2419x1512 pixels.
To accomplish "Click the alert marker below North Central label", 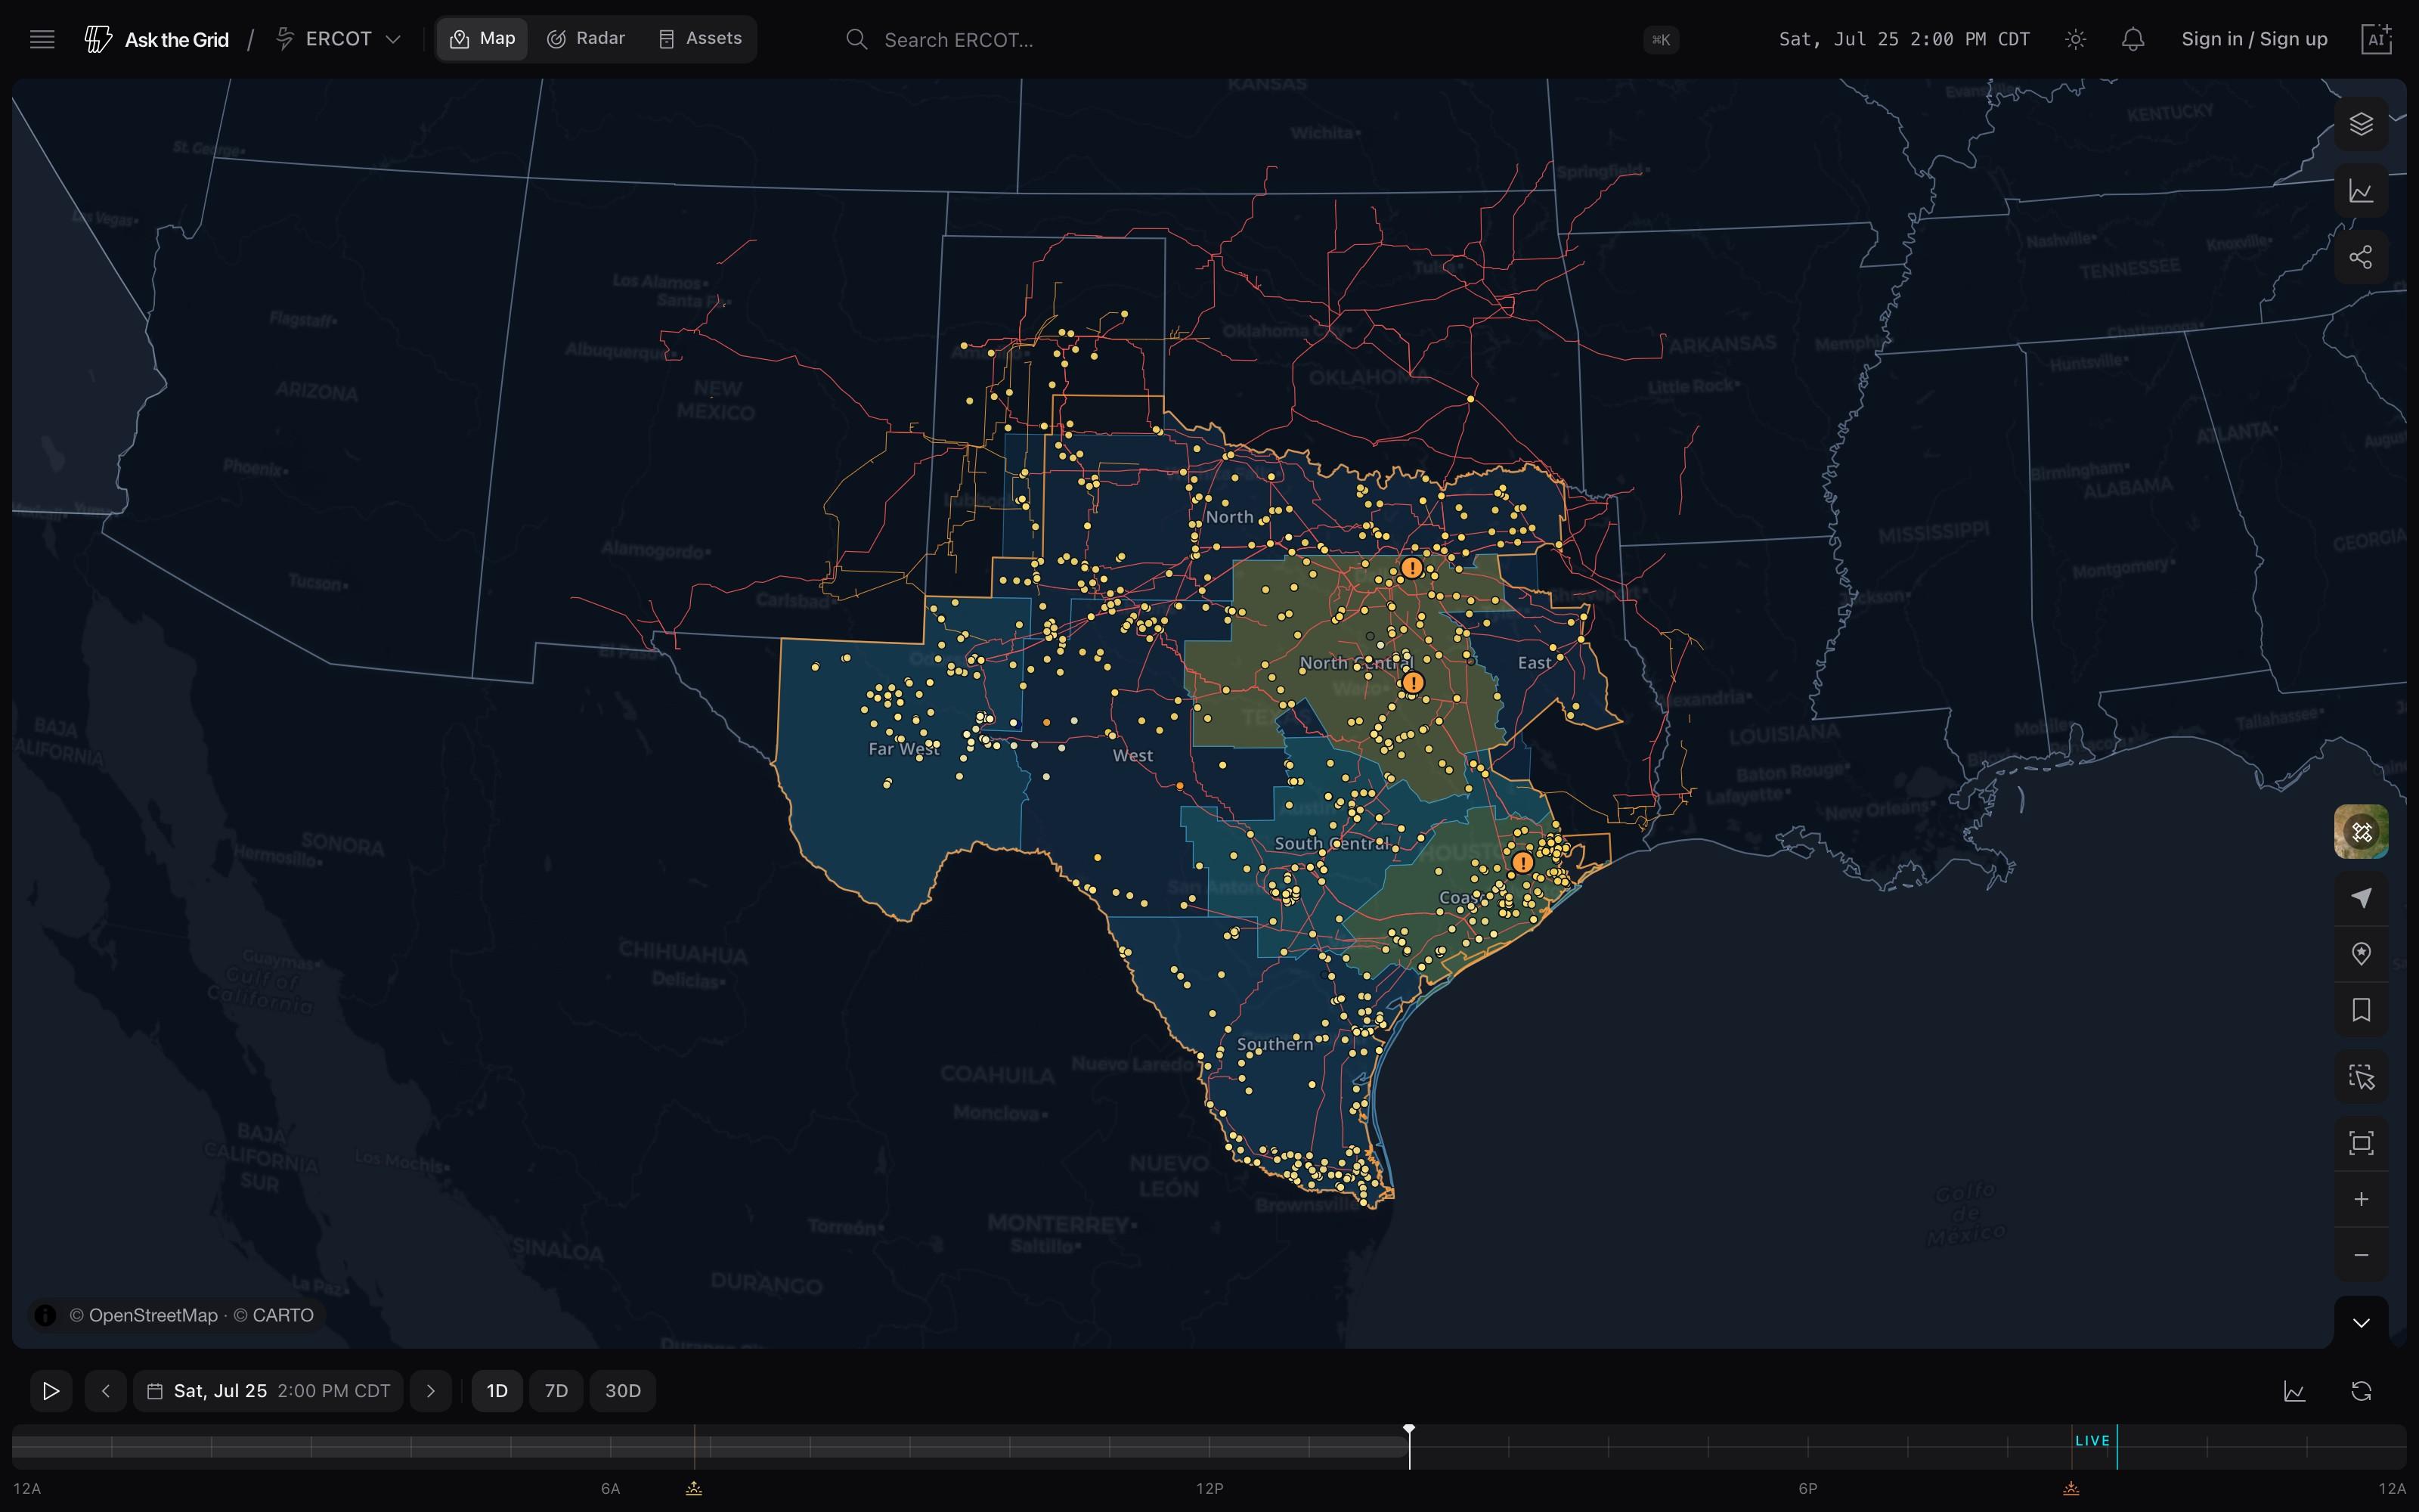I will 1412,683.
